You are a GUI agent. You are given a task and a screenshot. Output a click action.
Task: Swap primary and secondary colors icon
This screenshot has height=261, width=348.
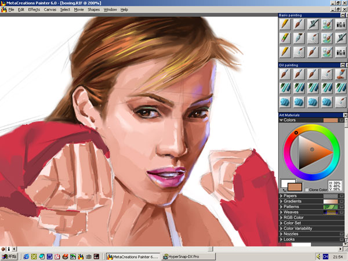pos(284,190)
